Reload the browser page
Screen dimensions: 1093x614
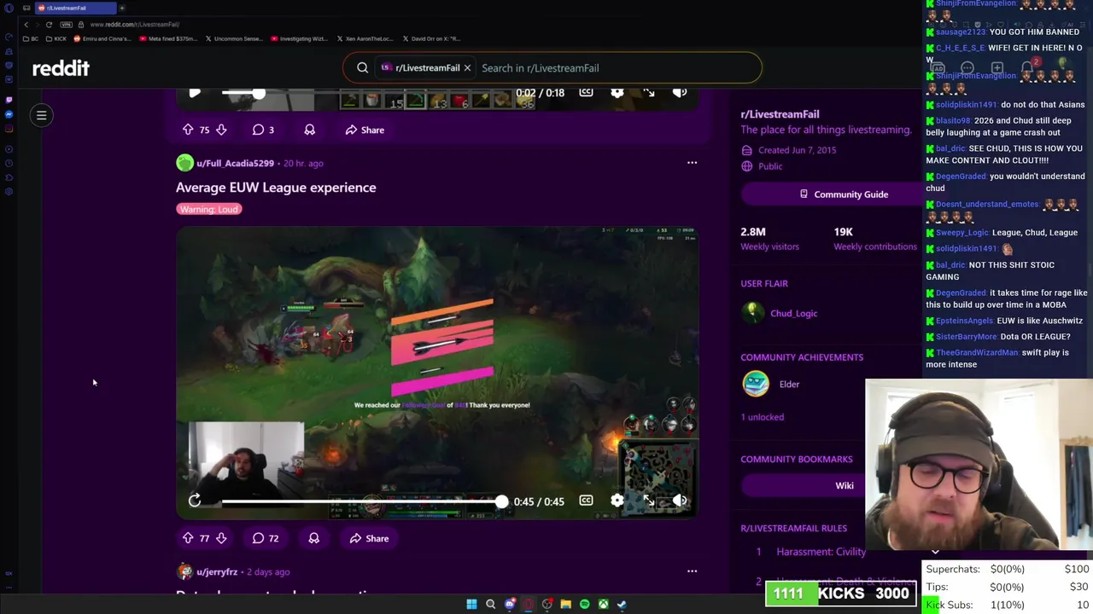49,25
